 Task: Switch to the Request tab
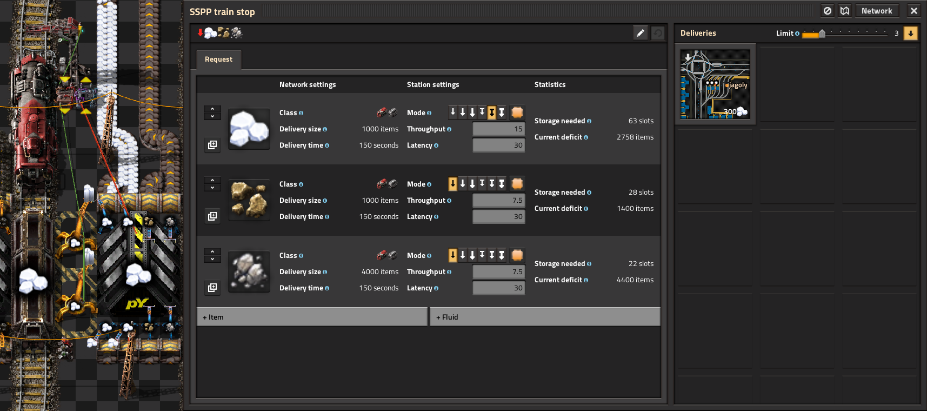[218, 59]
